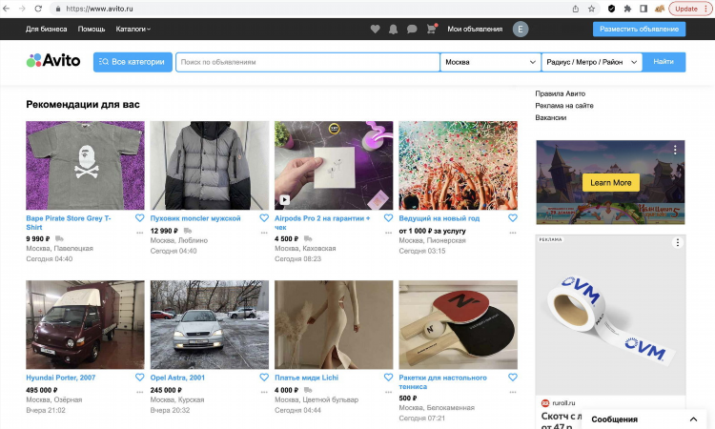Image resolution: width=715 pixels, height=429 pixels.
Task: Click Разместить объявление button
Action: tap(639, 30)
